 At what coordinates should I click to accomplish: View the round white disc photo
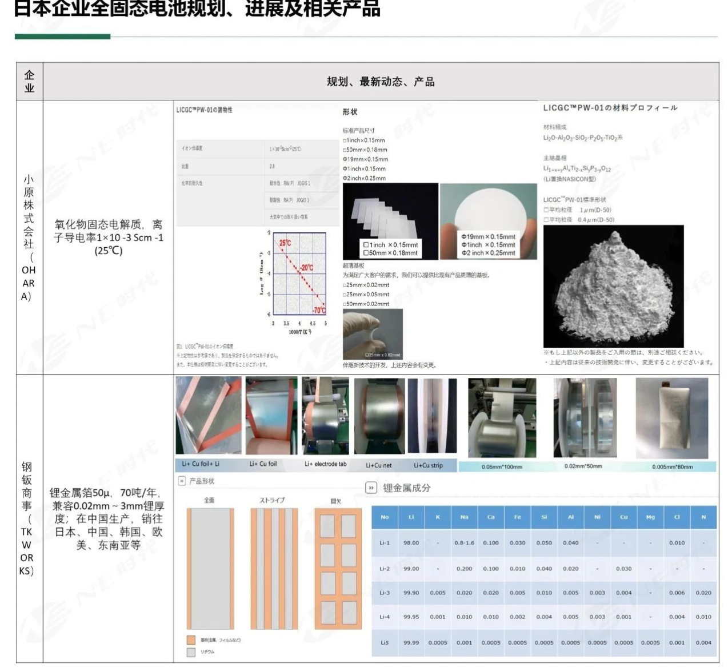click(489, 222)
